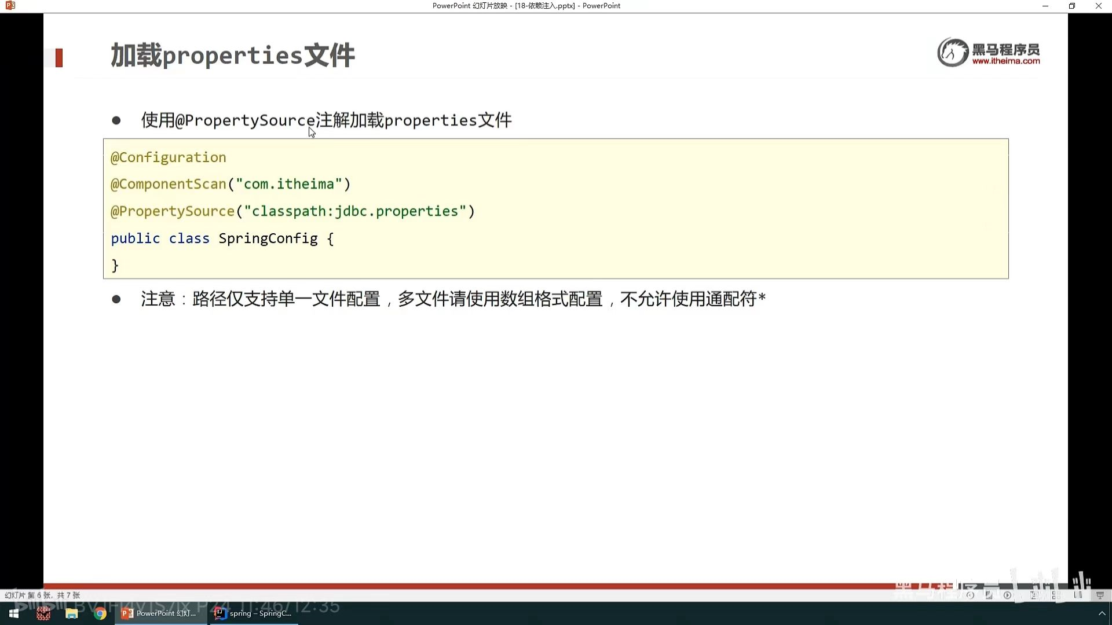Click the www.itheima.com link in the logo
The height and width of the screenshot is (625, 1112).
pyautogui.click(x=1005, y=61)
